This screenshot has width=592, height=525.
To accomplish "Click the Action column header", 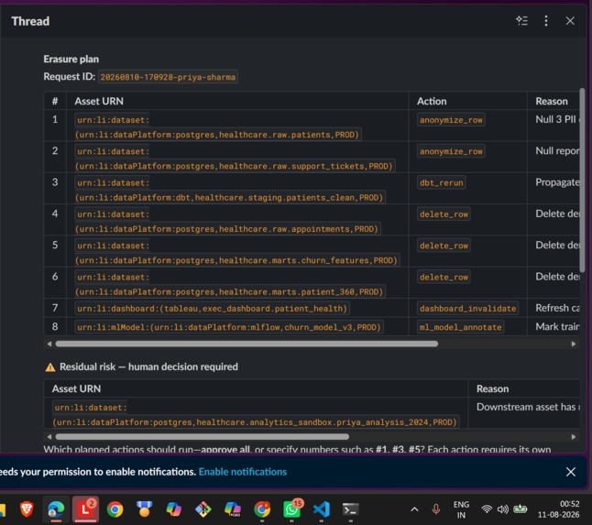I will [432, 101].
